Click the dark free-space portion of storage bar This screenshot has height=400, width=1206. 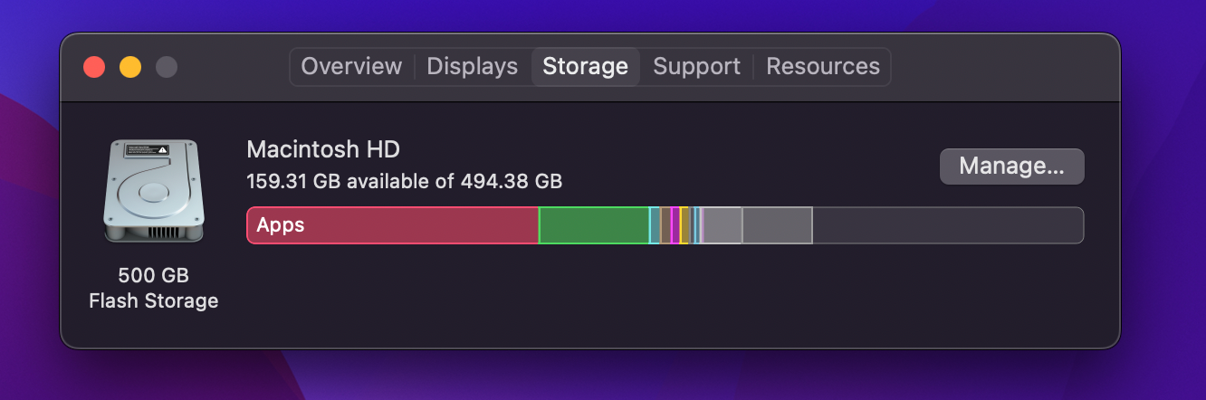click(948, 225)
